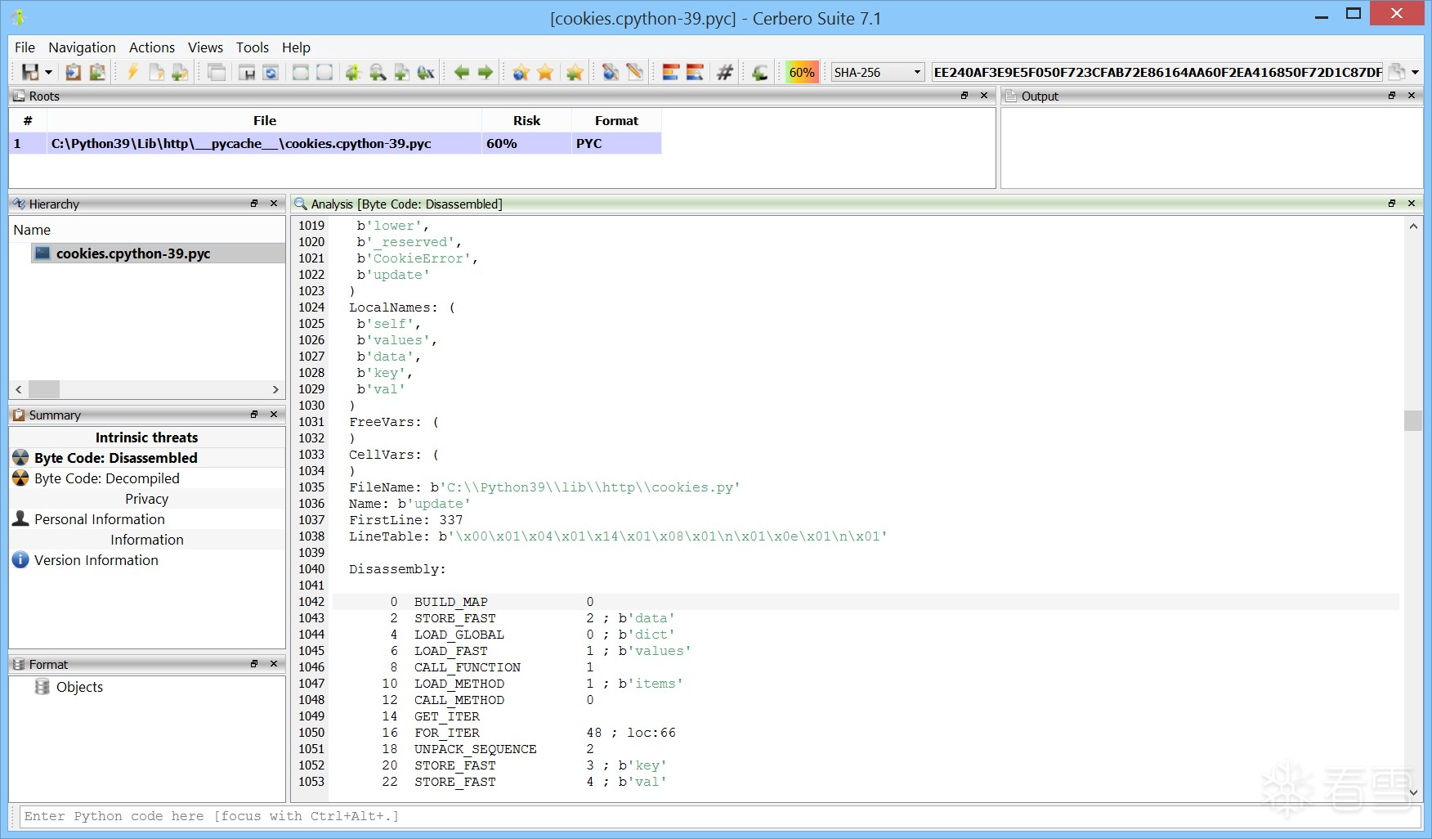Click the copy hash icon
The height and width of the screenshot is (839, 1432).
1397,72
